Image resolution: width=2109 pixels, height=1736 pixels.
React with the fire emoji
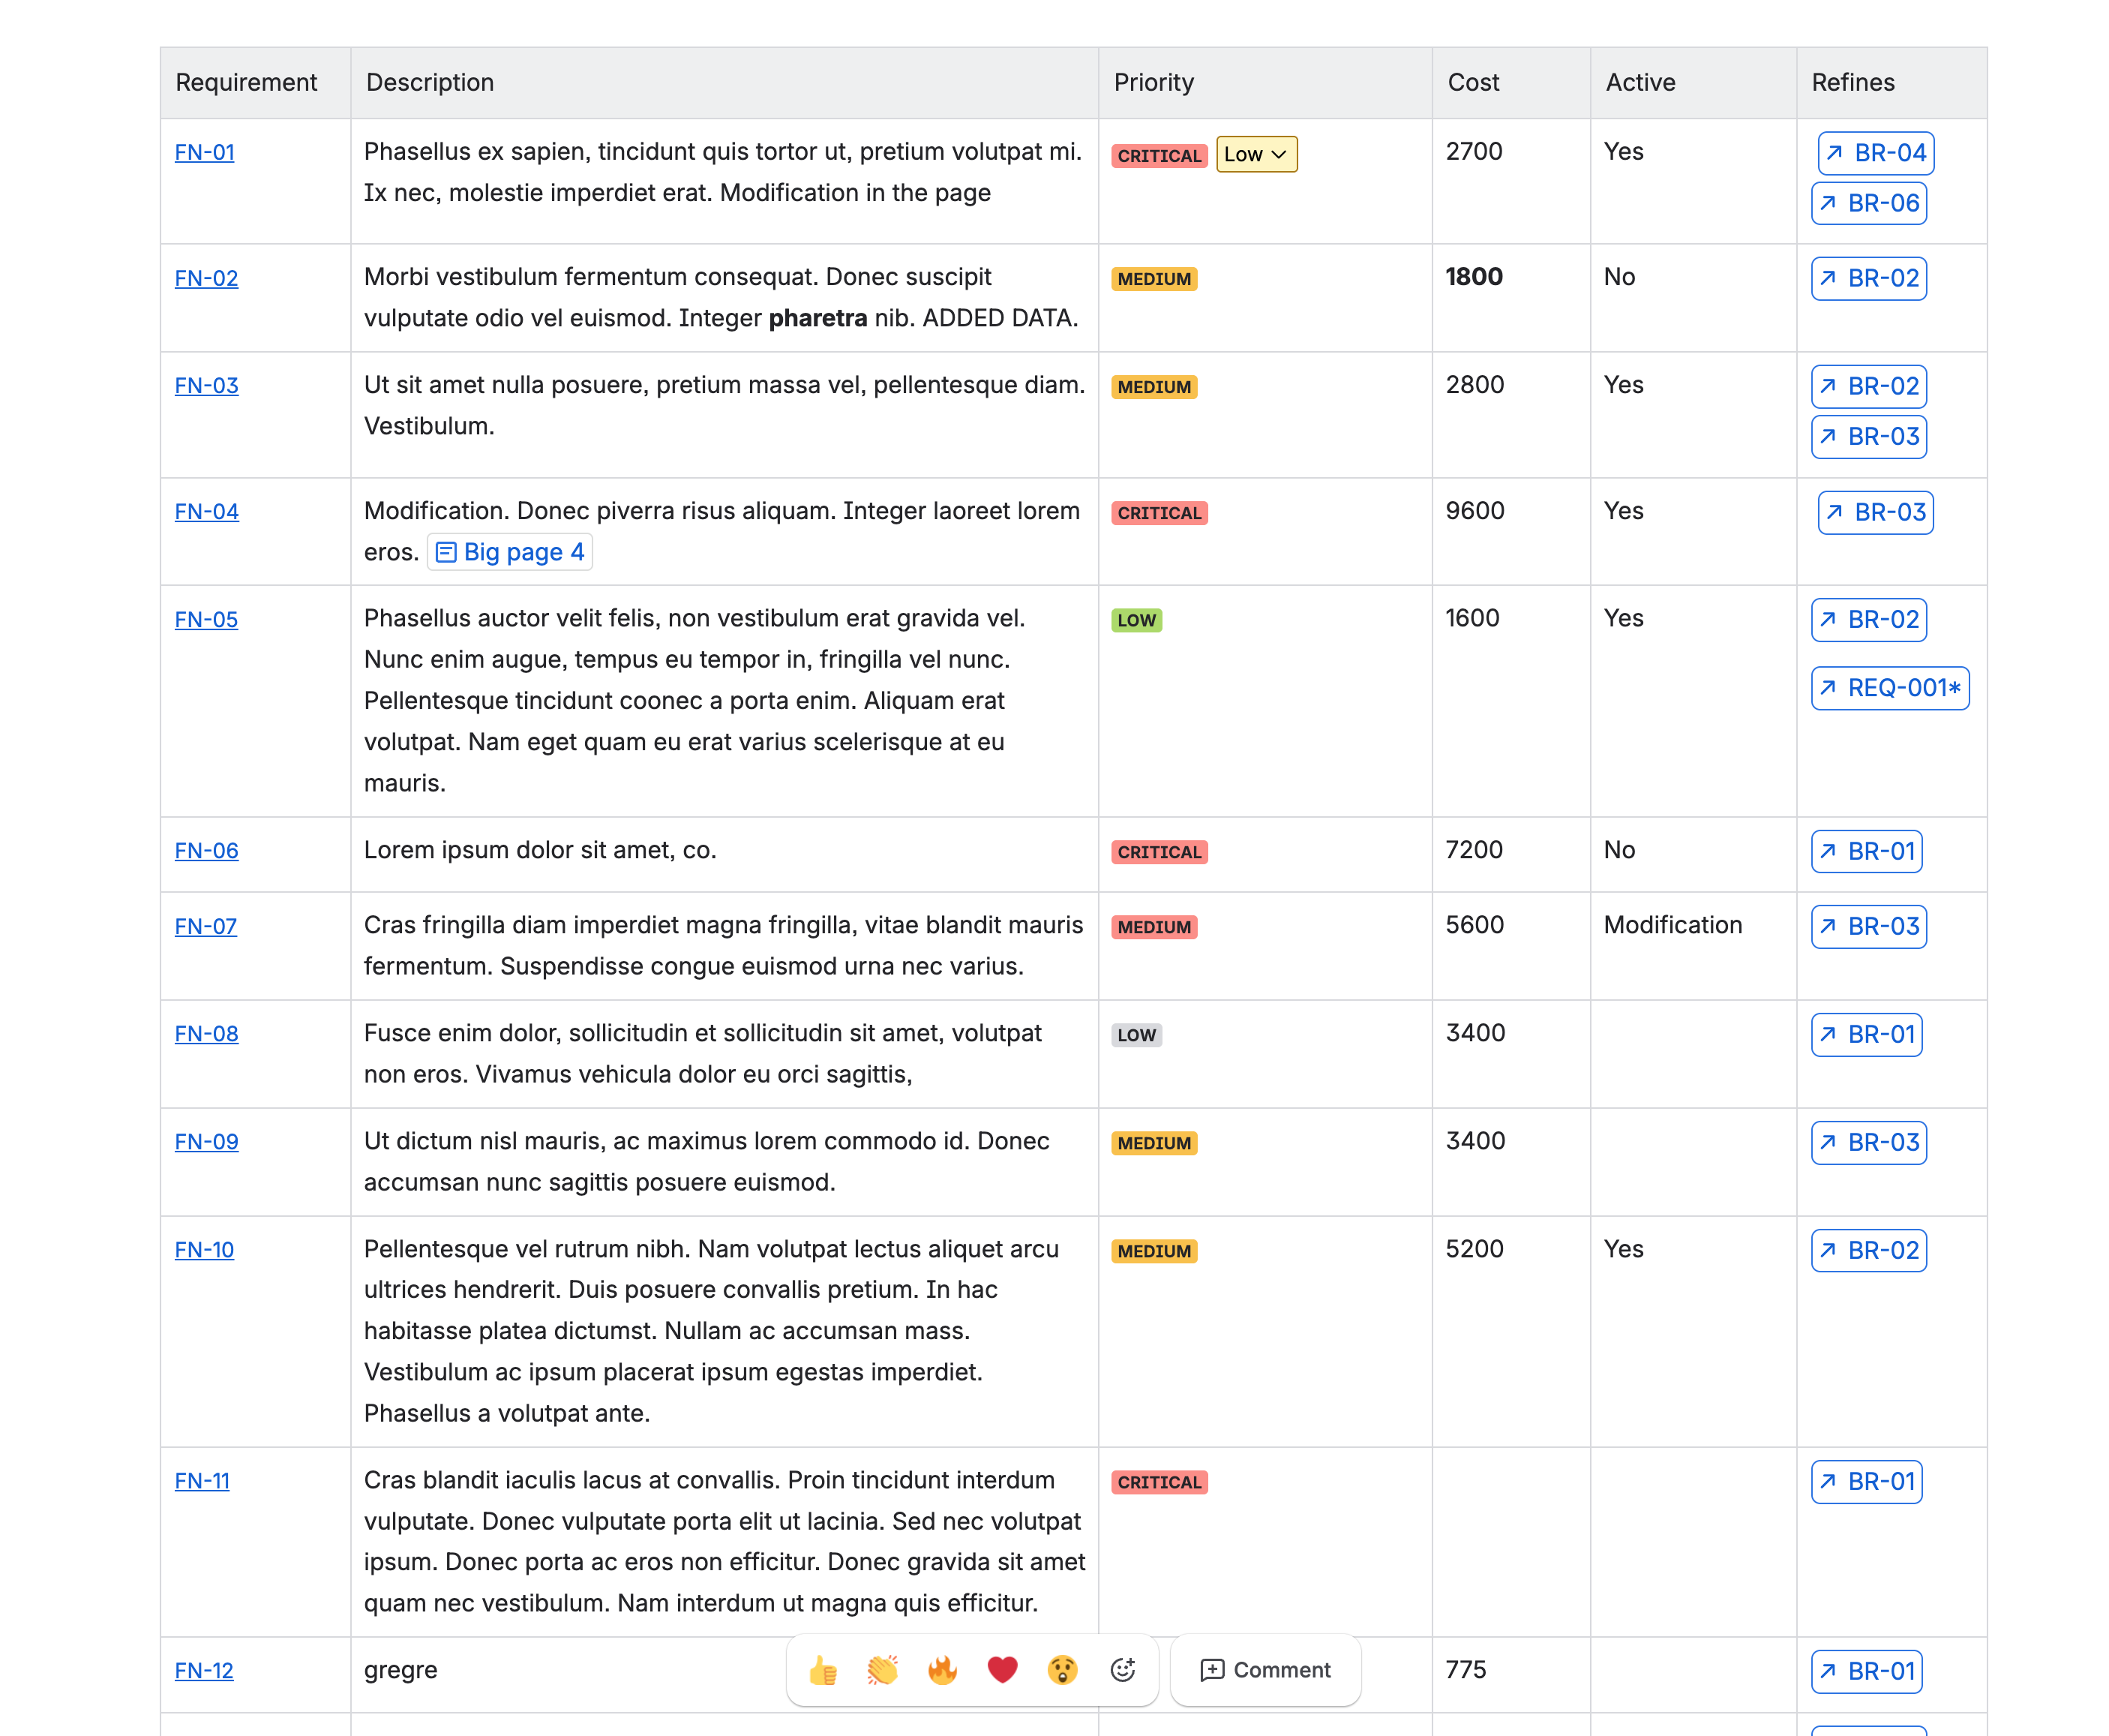tap(941, 1670)
